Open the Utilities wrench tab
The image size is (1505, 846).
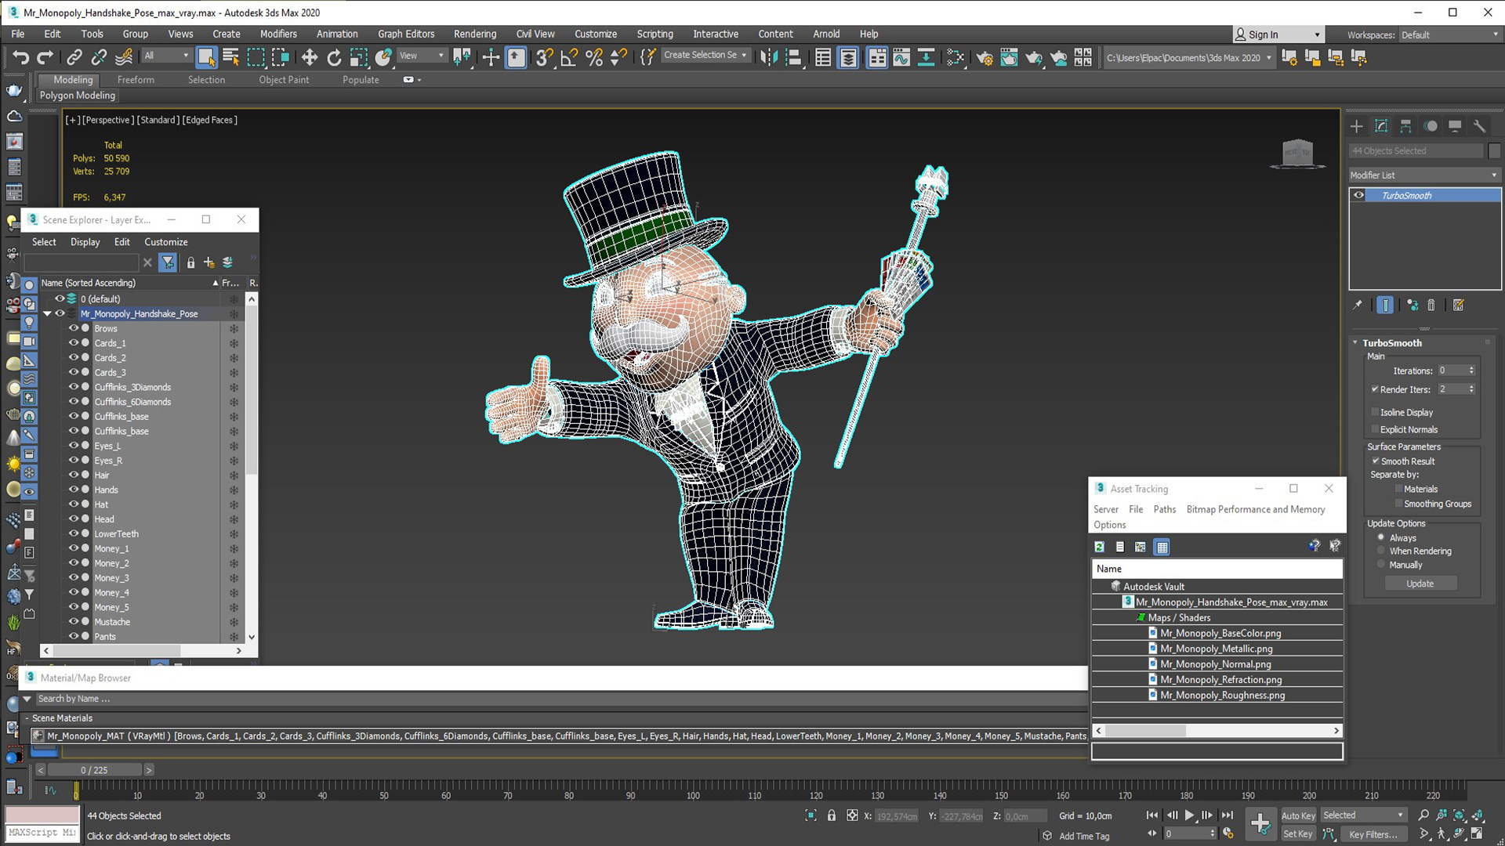[x=1479, y=126]
